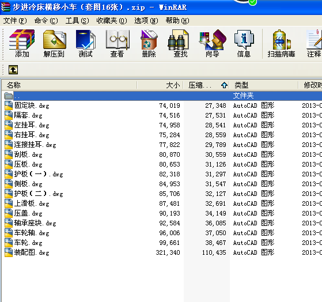Click the file icon of 装配图.dwg

[9, 252]
